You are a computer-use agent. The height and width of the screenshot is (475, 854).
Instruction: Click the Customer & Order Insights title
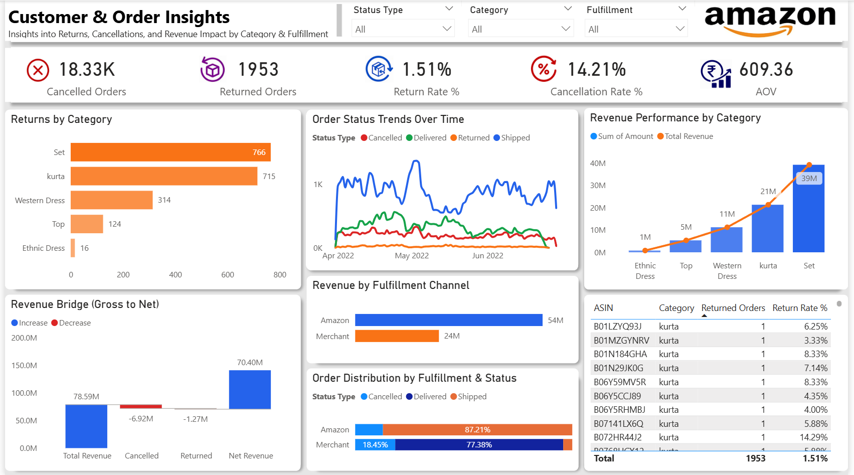(x=119, y=17)
